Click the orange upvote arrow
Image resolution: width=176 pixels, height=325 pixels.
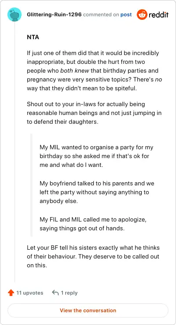pyautogui.click(x=11, y=293)
